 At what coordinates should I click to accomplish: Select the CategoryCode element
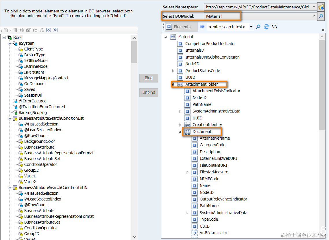pos(212,145)
